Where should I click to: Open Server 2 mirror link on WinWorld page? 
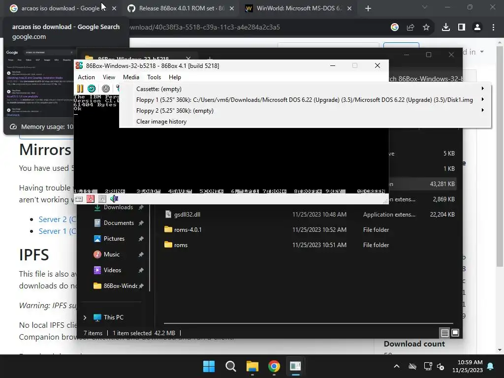tap(57, 219)
